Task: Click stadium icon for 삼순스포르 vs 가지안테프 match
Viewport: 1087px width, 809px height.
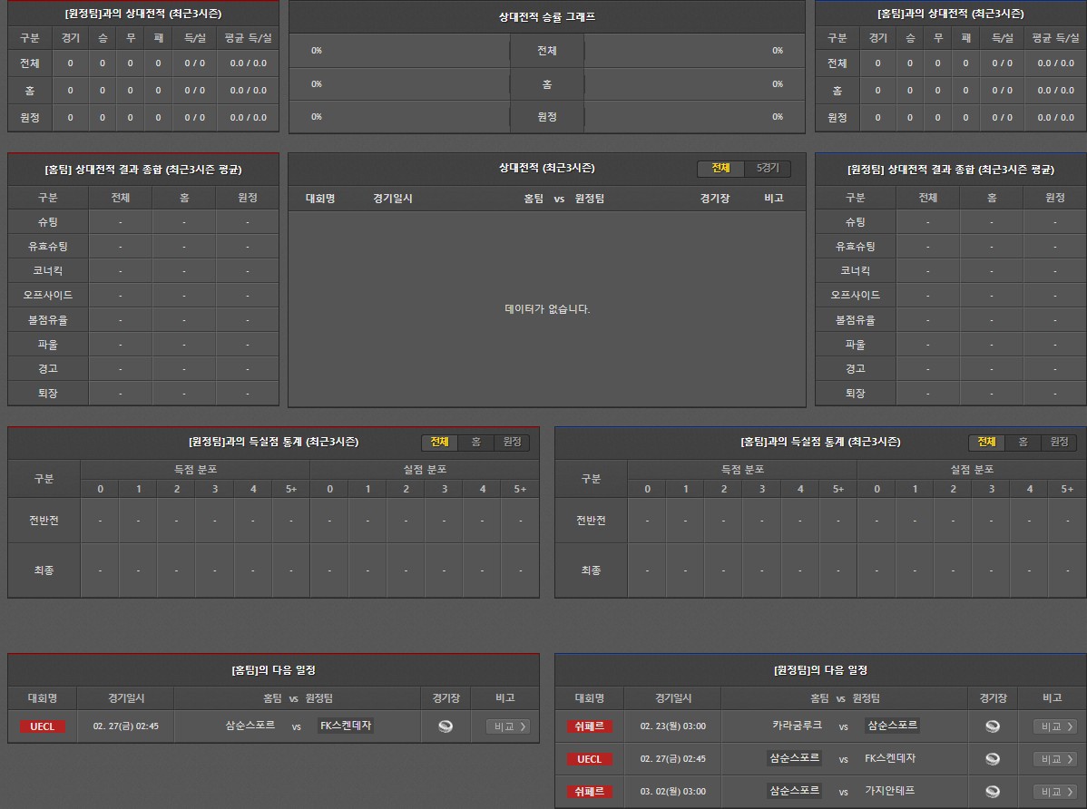Action: tap(993, 792)
